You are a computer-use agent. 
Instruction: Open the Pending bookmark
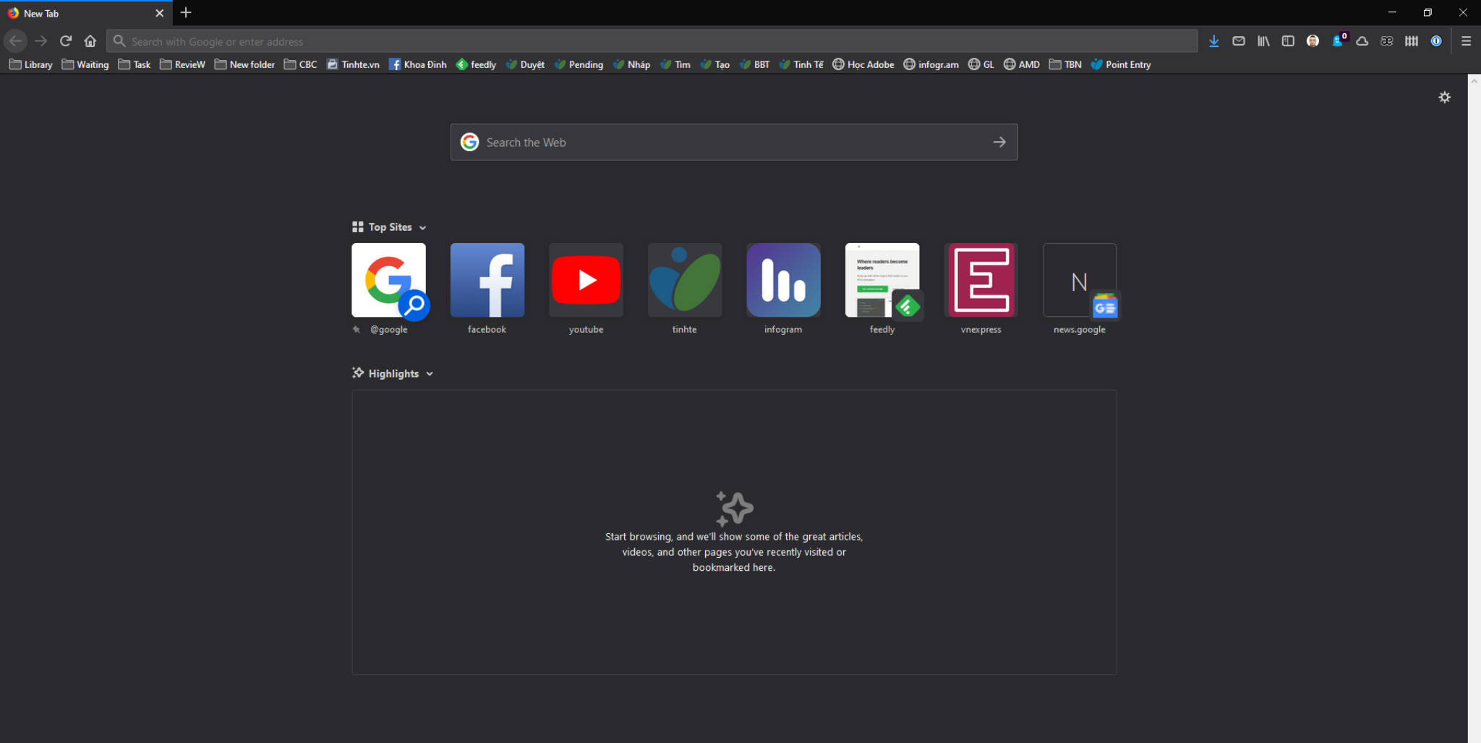[579, 64]
